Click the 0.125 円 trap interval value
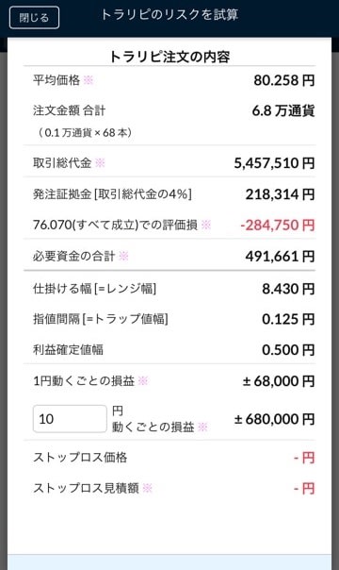This screenshot has height=570, width=339. 288,319
